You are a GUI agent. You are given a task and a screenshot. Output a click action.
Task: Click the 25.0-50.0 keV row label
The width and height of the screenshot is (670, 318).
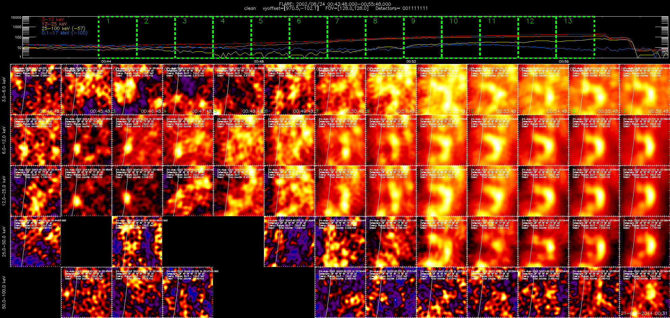[4, 242]
